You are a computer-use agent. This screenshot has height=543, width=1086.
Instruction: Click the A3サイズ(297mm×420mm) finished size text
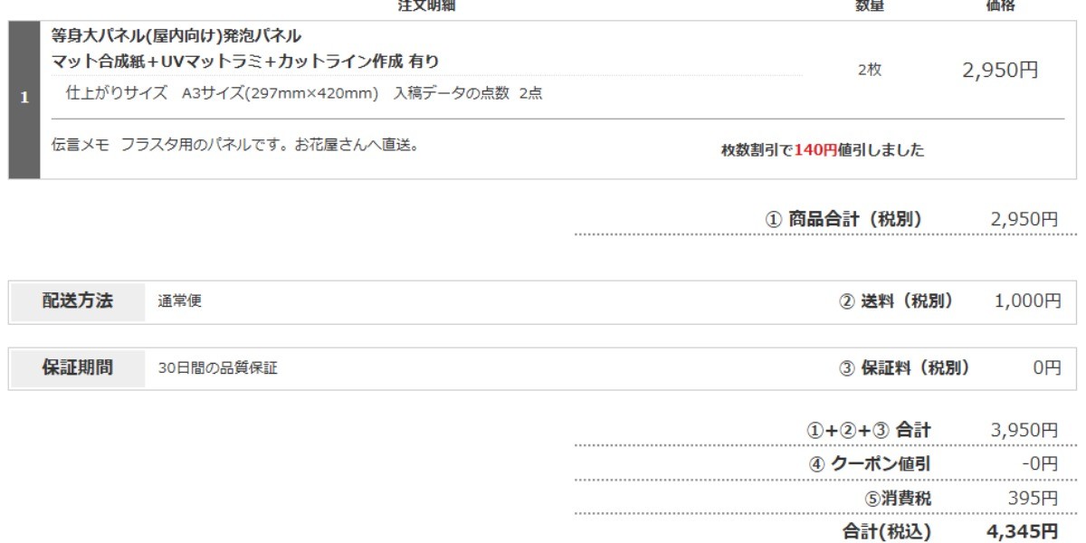click(x=280, y=93)
